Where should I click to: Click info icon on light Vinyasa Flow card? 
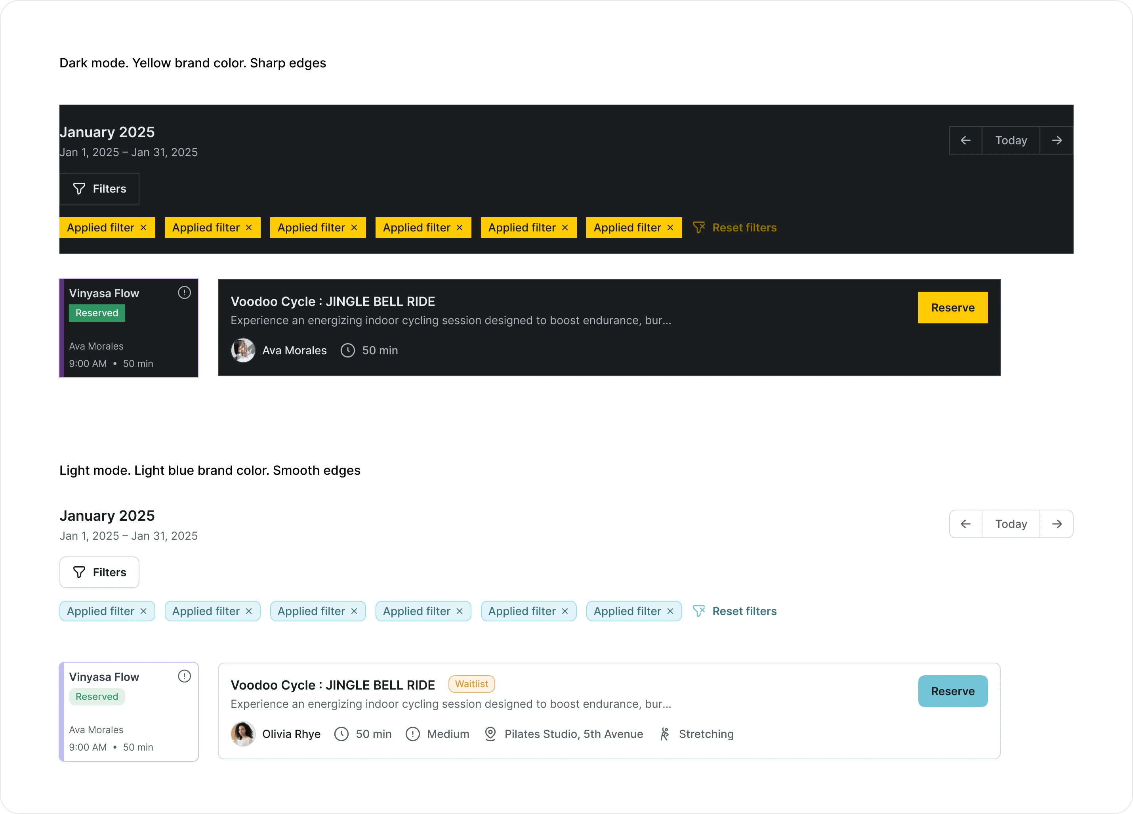184,676
